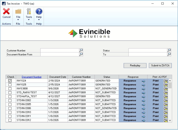Screen dimensions: 178x130
Task: Check the STDINV2012 row checkbox
Action: (10, 120)
